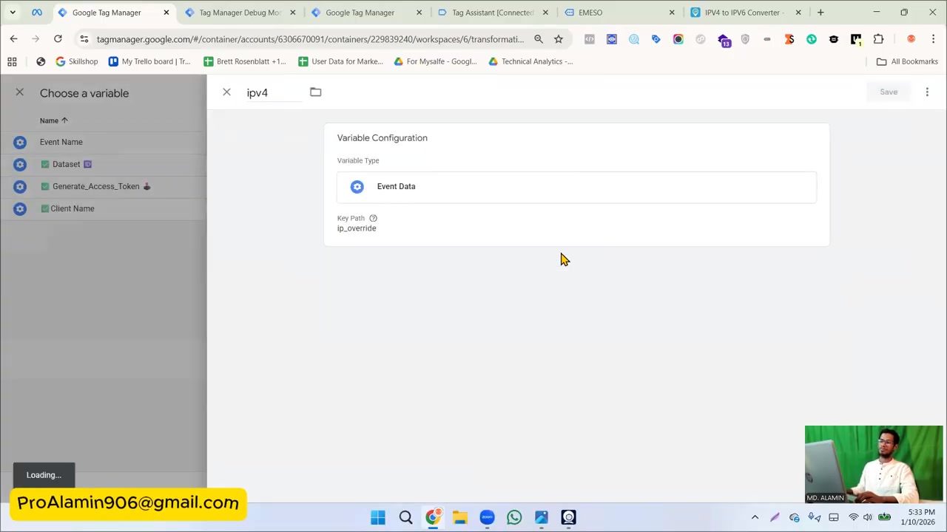Open the taskbar Search icon

[x=405, y=517]
